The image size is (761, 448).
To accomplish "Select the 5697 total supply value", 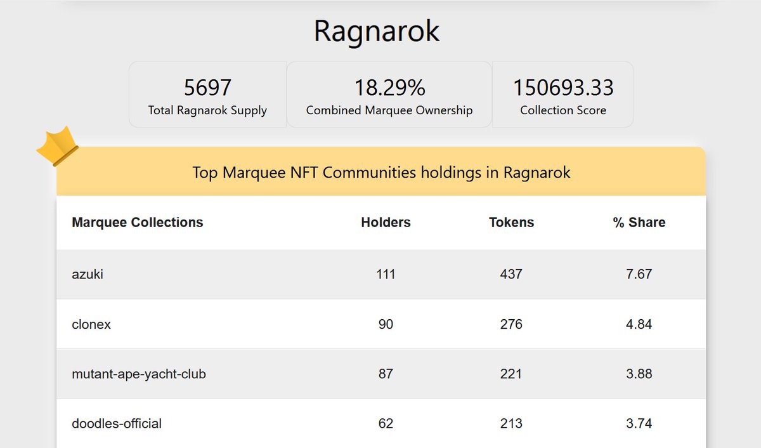I will tap(207, 87).
